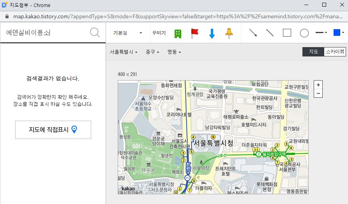The image size is (348, 204).
Task: Click the 서울광장 label on map
Action: point(201,168)
